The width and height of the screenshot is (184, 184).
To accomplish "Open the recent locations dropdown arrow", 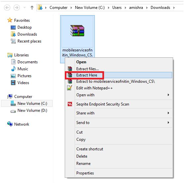I will pos(25,8).
